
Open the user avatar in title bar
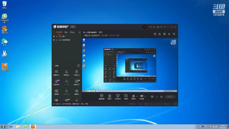point(145,27)
